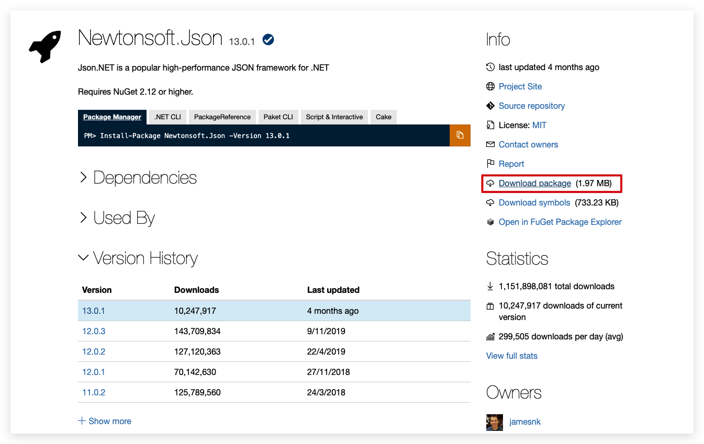This screenshot has width=704, height=444.
Task: Click the 127,120,363 downloads cell
Action: coord(197,351)
